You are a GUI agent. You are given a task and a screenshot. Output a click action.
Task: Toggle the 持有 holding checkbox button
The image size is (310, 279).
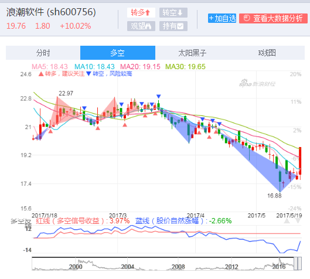(x=173, y=26)
